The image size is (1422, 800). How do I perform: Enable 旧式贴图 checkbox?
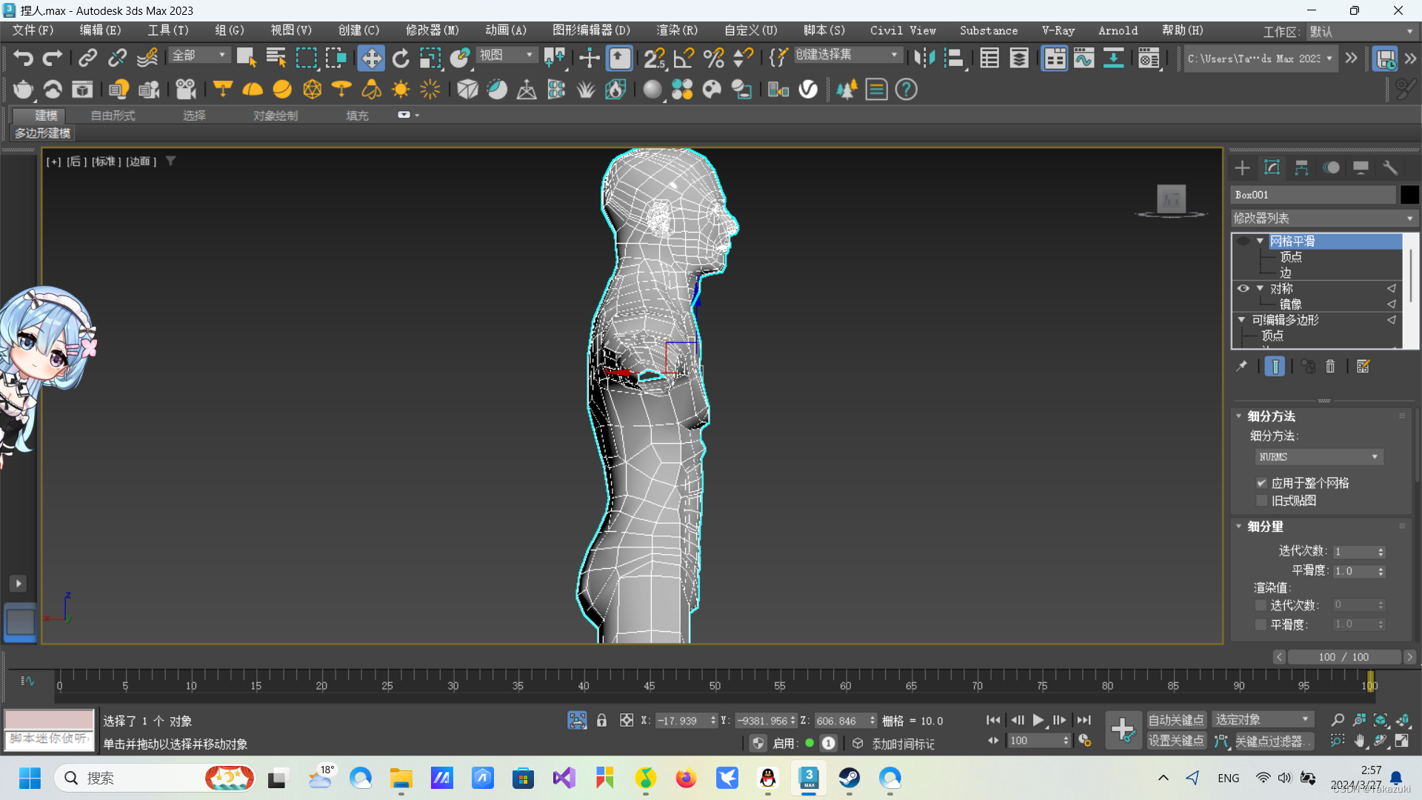coord(1261,501)
